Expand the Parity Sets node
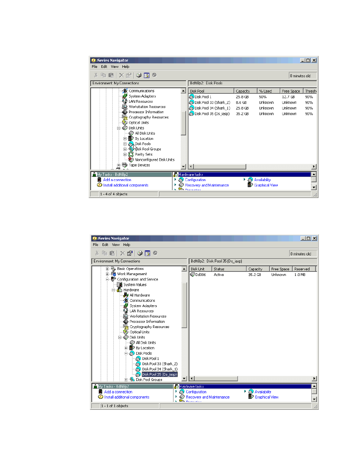 125,154
